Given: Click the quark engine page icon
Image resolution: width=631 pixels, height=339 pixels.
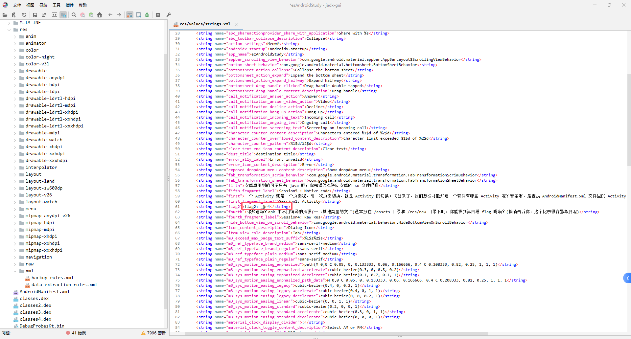Looking at the screenshot, I should point(138,15).
